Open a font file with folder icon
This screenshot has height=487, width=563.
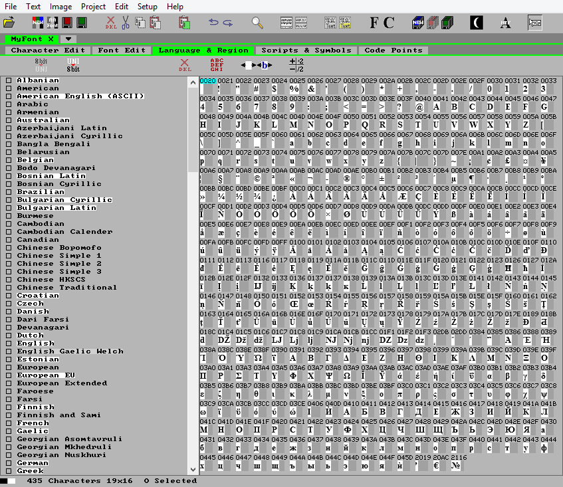click(x=9, y=23)
